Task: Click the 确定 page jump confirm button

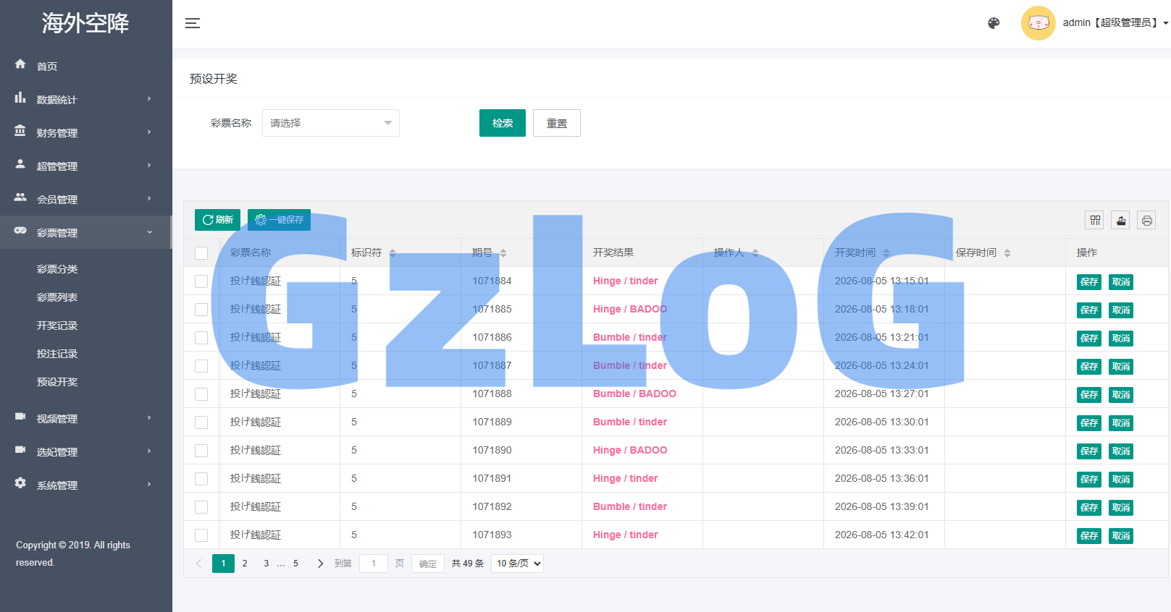Action: (x=428, y=564)
